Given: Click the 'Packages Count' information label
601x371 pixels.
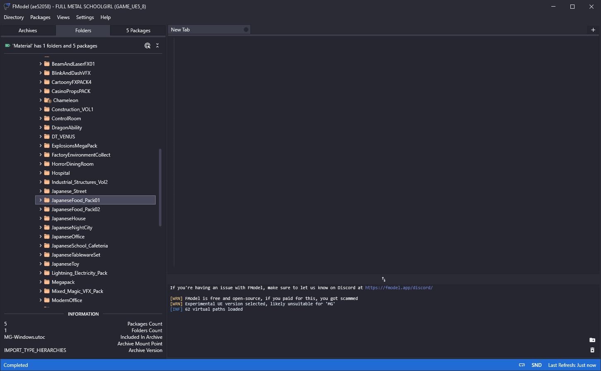Looking at the screenshot, I should pyautogui.click(x=145, y=324).
